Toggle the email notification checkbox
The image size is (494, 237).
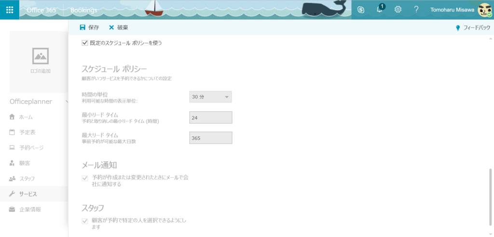(85, 178)
